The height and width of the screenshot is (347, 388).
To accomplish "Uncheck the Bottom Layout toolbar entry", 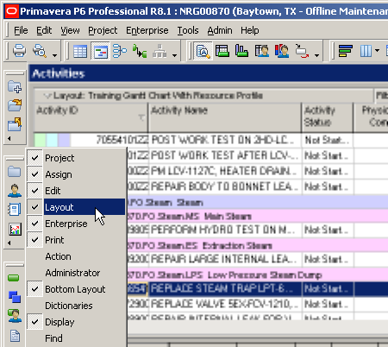I will click(76, 289).
